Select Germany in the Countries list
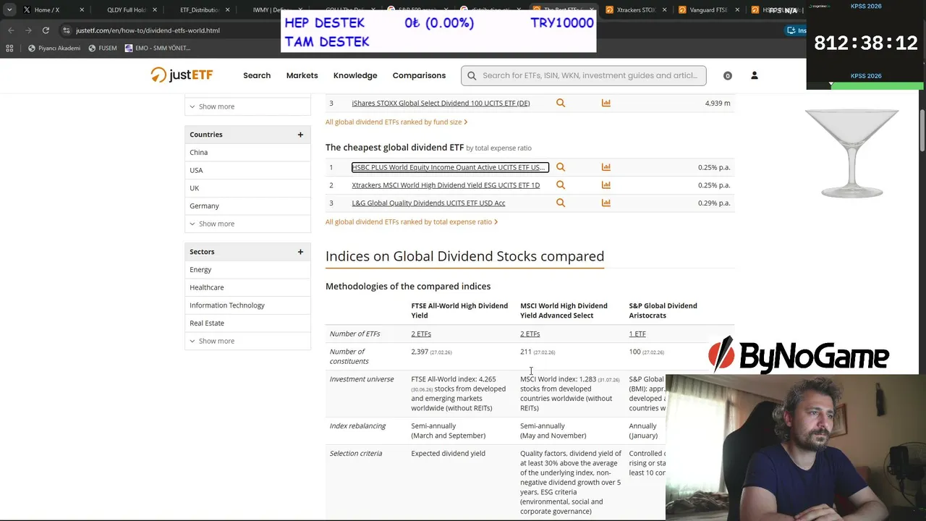 [x=204, y=206]
